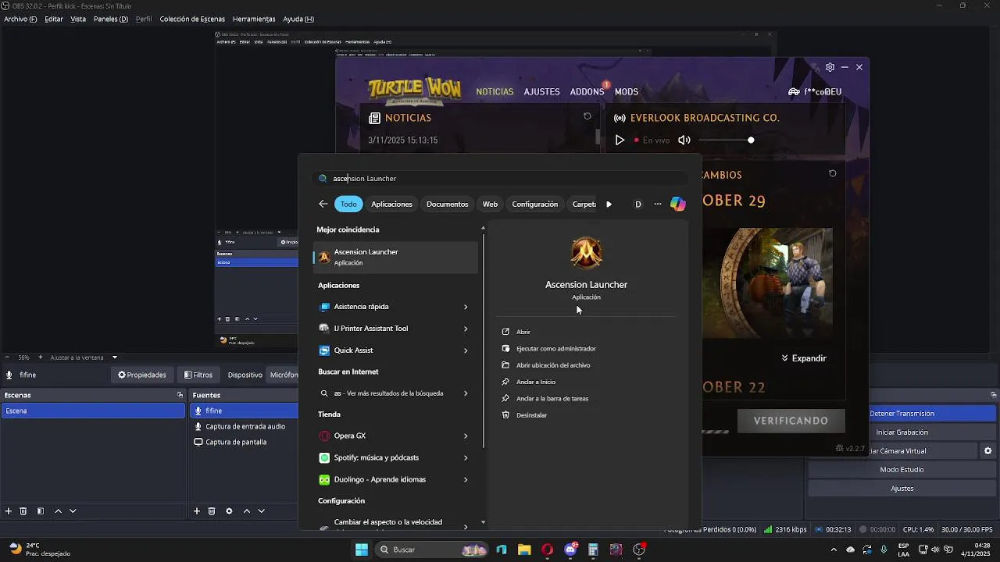Choose Anclar a Inicio
This screenshot has height=562, width=1000.
tap(535, 382)
